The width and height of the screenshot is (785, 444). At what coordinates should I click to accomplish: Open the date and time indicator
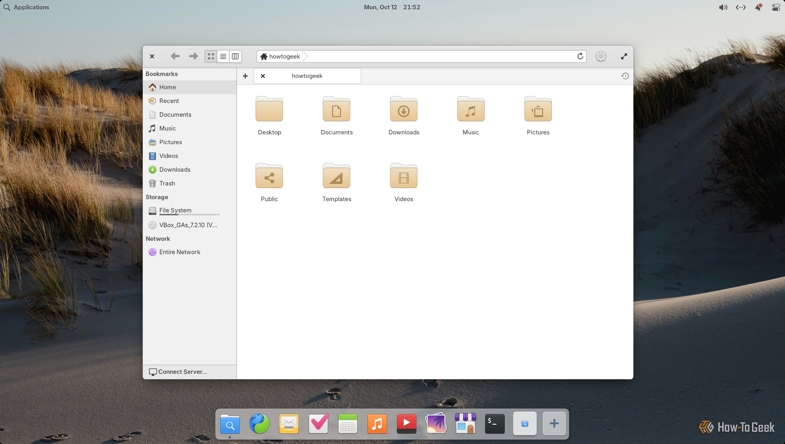pos(392,7)
